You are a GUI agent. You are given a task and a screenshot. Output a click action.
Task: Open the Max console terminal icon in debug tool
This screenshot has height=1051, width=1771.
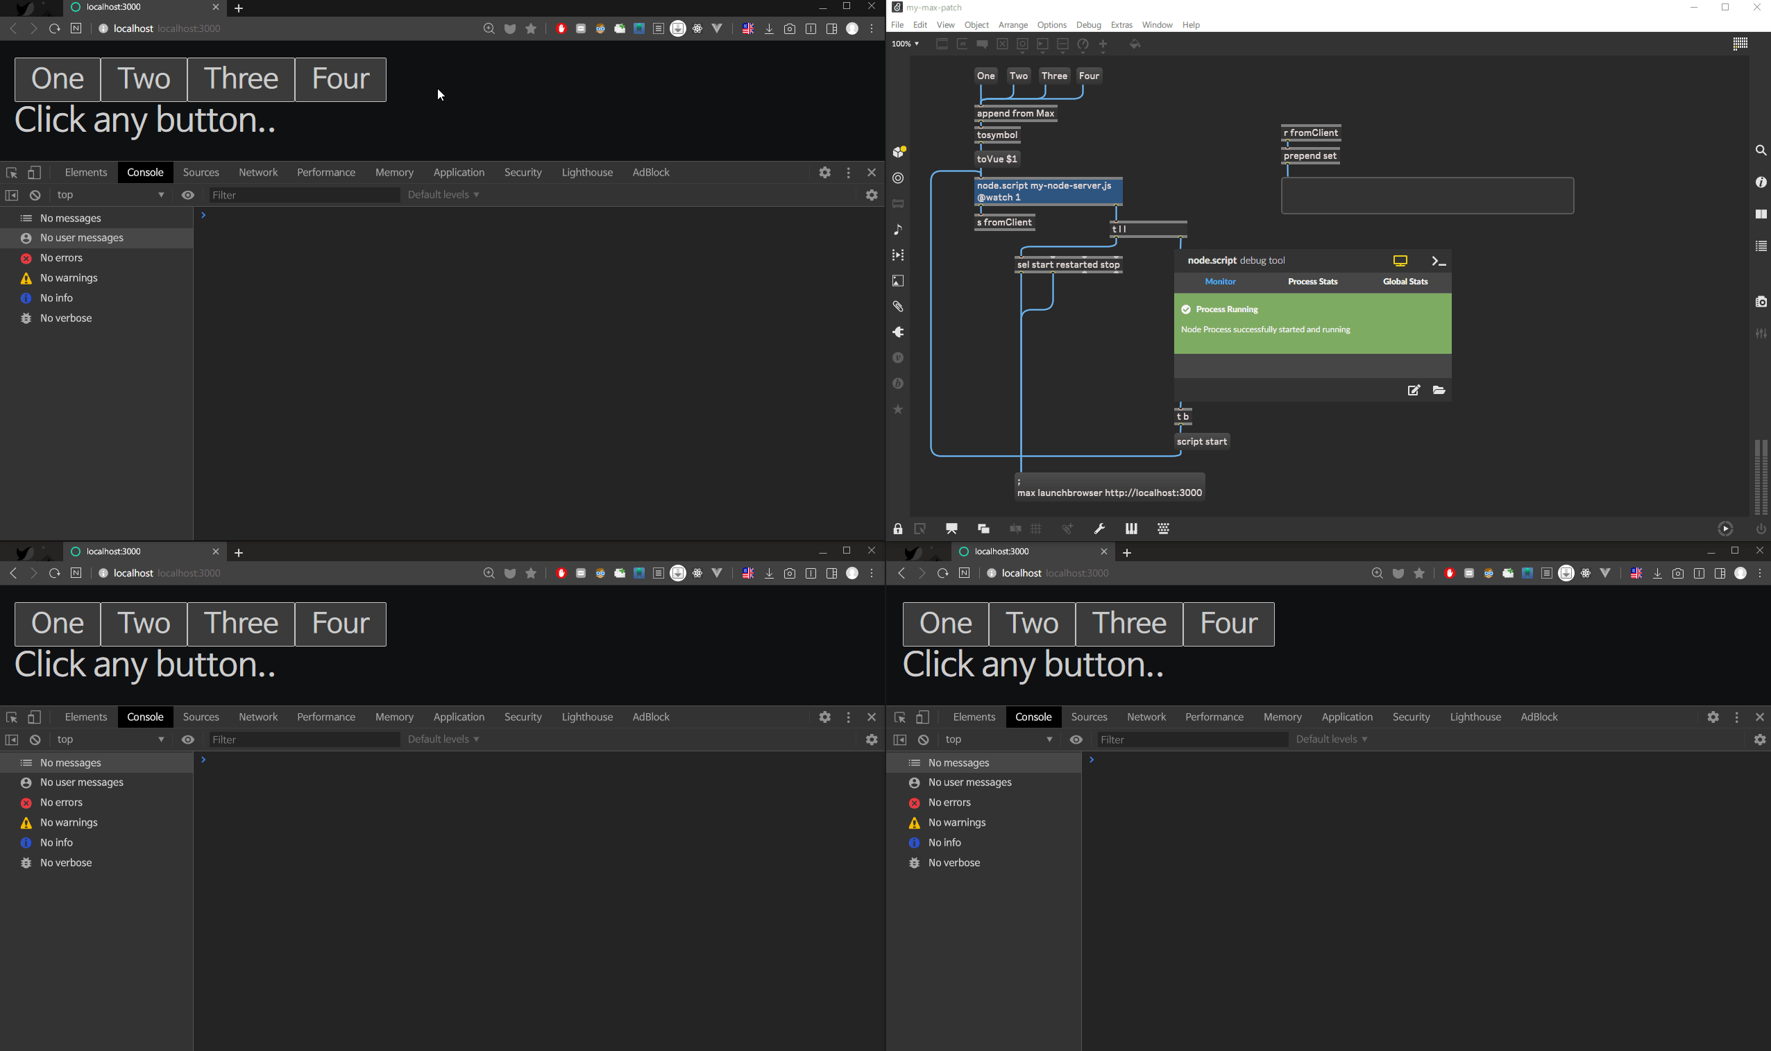[1438, 262]
